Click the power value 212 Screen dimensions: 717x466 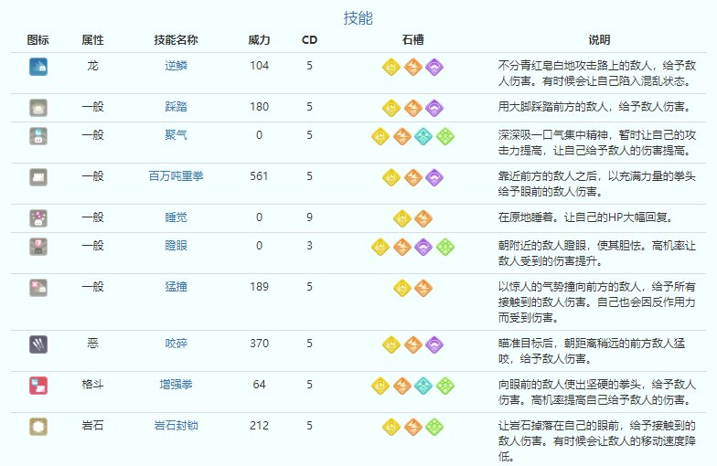(260, 426)
